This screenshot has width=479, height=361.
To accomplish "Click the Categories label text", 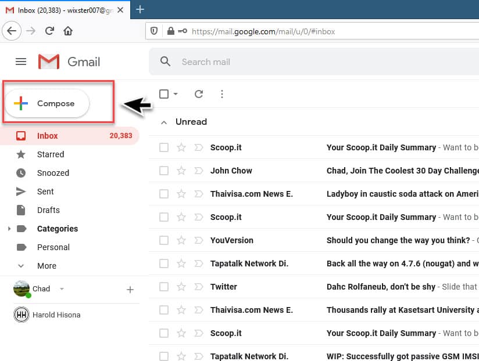I will pyautogui.click(x=58, y=229).
